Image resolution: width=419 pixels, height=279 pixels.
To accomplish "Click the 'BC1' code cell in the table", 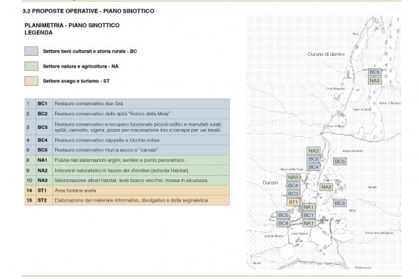I will 43,104.
